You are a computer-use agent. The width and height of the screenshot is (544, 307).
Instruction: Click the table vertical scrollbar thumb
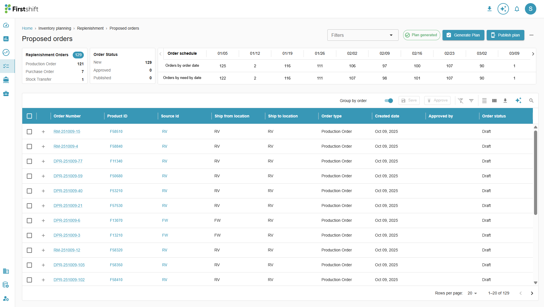tap(535, 172)
